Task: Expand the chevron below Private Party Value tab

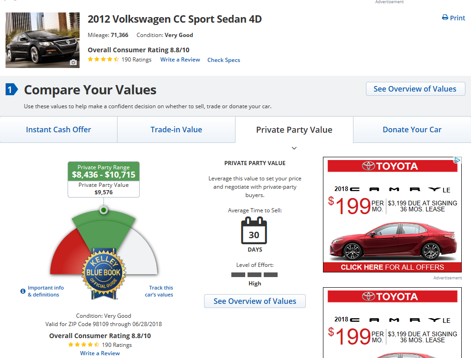Action: (x=294, y=148)
